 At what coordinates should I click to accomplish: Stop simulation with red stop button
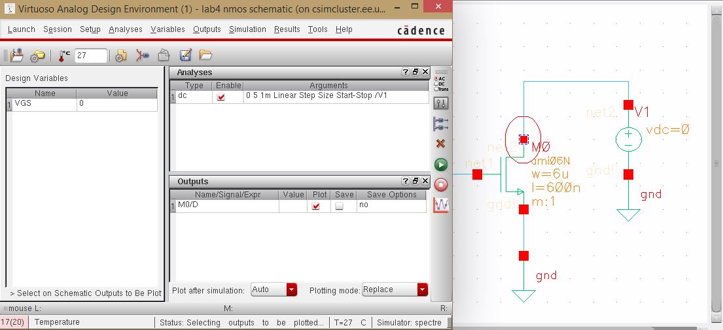tap(441, 184)
